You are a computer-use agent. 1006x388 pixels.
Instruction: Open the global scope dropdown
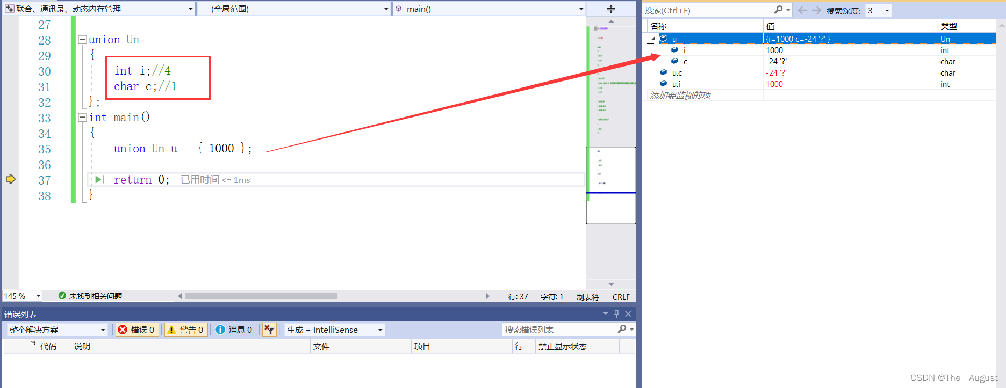(386, 9)
